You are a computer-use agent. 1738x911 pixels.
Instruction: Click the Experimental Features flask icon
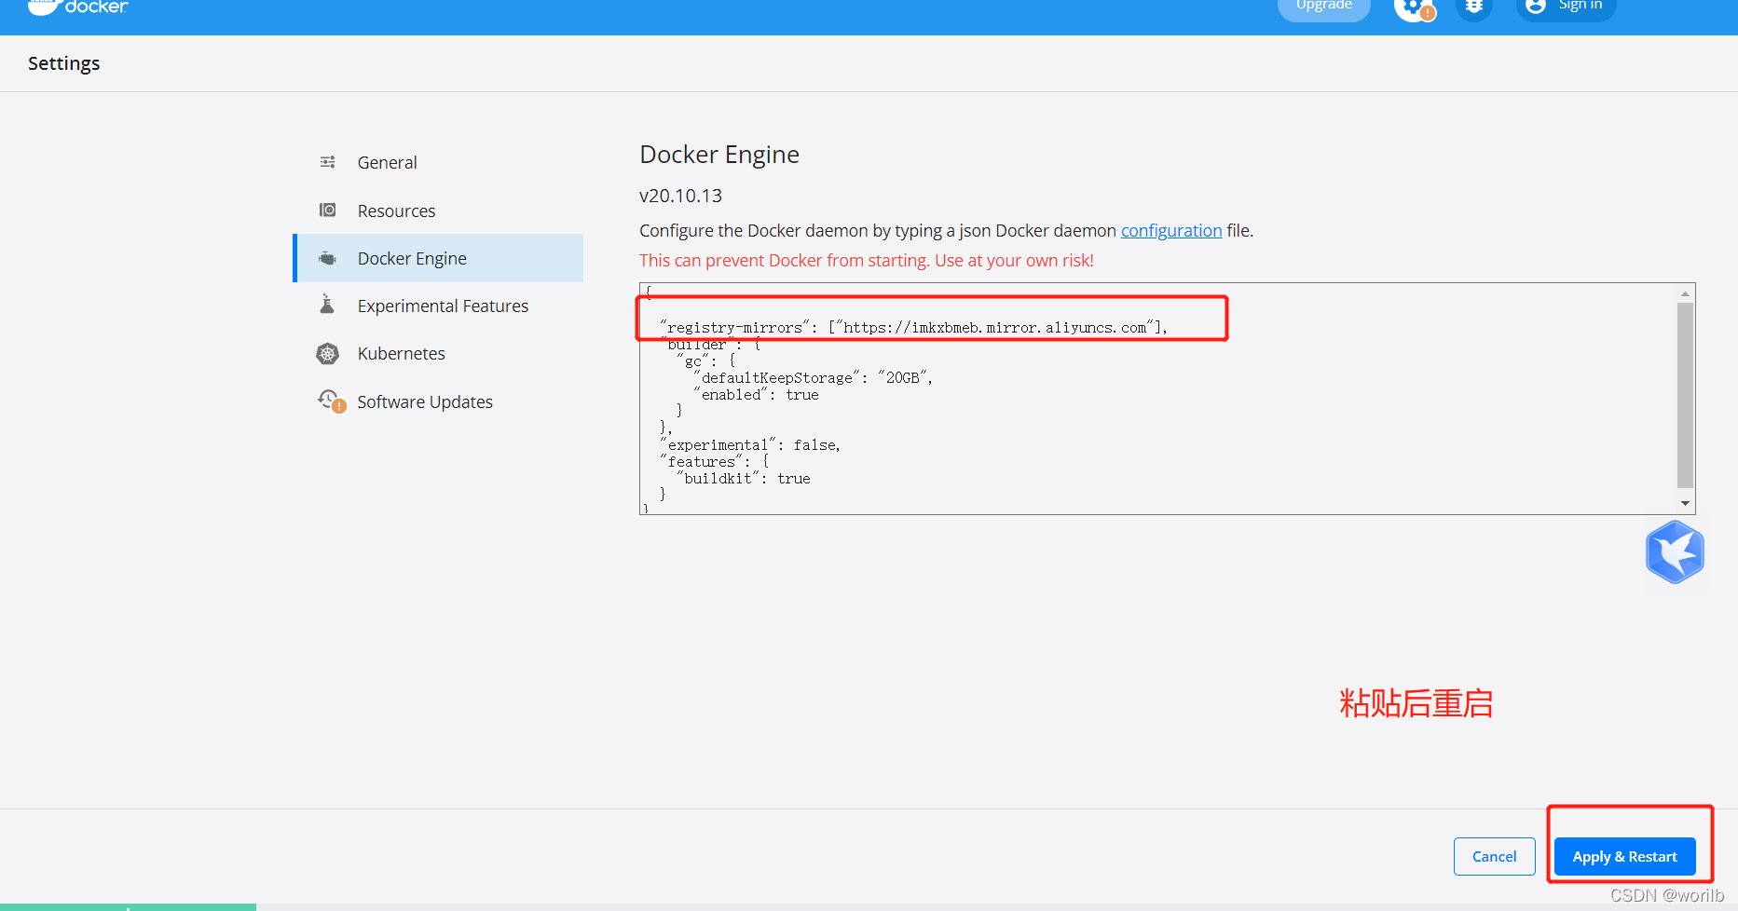pyautogui.click(x=327, y=305)
